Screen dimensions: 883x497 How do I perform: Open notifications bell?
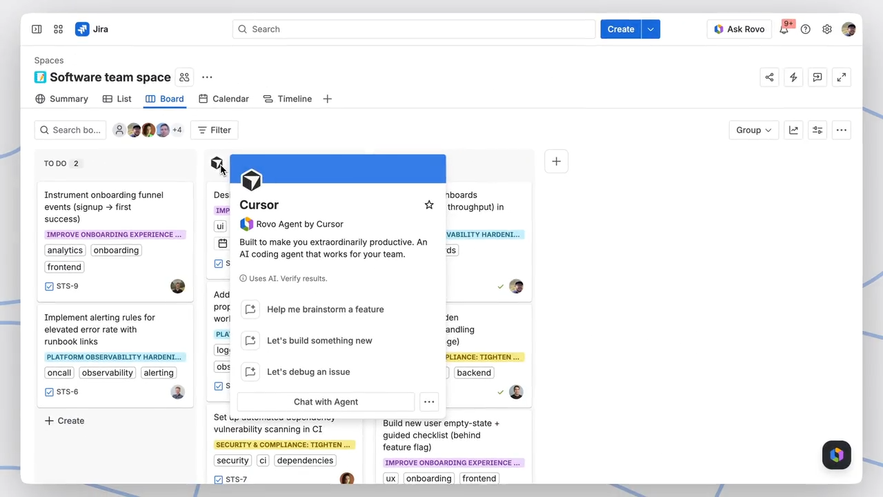(x=784, y=29)
